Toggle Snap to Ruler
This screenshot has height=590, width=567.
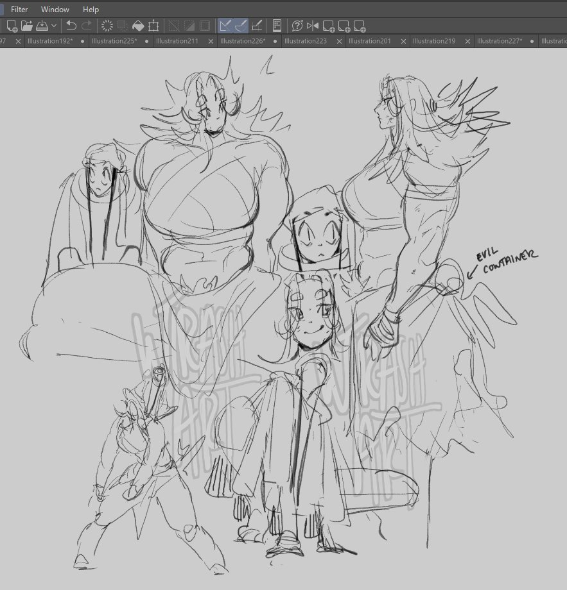pyautogui.click(x=225, y=26)
